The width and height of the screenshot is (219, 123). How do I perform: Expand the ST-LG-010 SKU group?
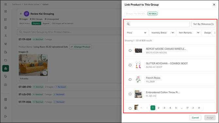(69, 94)
